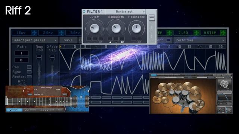The height and width of the screenshot is (134, 239).
Task: Select the 7 LFO tab
Action: 183,33
